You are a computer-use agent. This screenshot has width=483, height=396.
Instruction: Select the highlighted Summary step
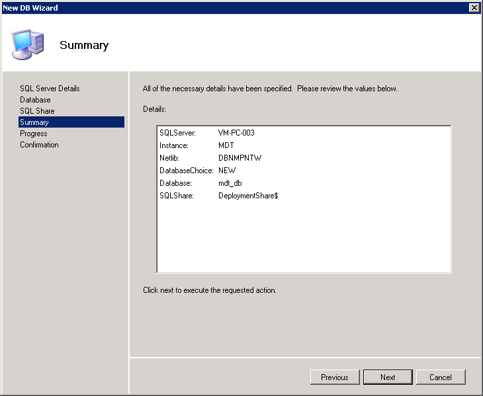coord(34,122)
